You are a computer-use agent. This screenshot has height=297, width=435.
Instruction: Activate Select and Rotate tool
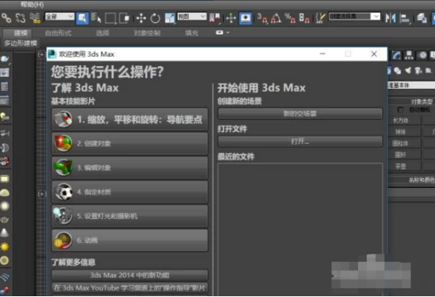click(155, 18)
